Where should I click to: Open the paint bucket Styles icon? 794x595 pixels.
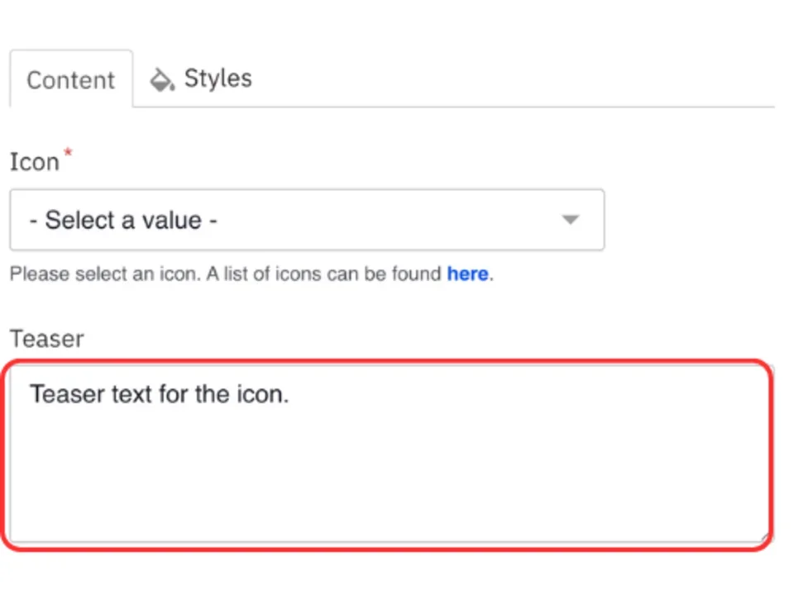point(161,80)
